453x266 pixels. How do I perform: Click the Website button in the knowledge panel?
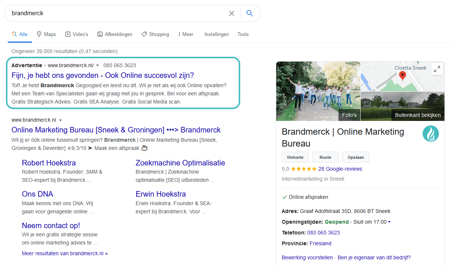point(295,157)
